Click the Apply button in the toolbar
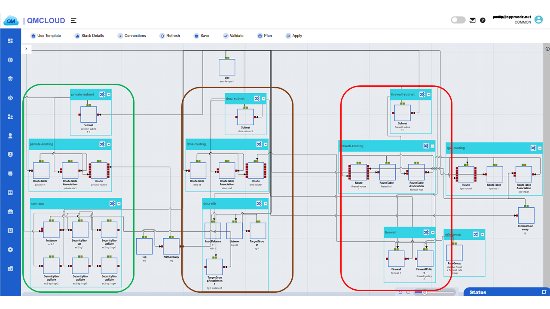Image resolution: width=550 pixels, height=309 pixels. 293,36
